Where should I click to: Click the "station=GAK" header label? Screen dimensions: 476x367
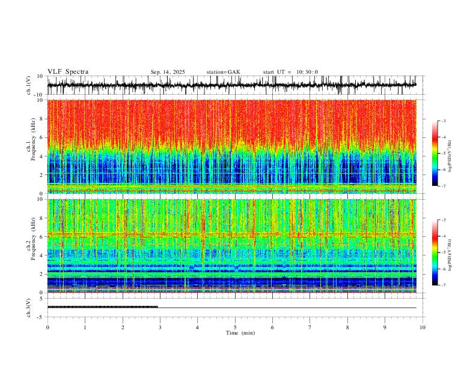(x=223, y=72)
